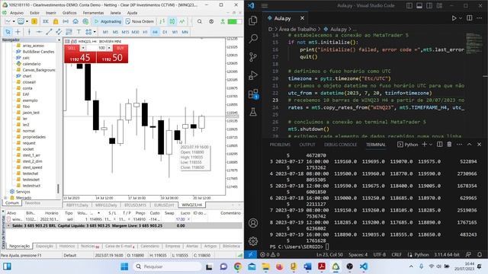Image resolution: width=488 pixels, height=274 pixels.
Task: Open Gráficos menu in MetaTrader
Action: (x=69, y=13)
